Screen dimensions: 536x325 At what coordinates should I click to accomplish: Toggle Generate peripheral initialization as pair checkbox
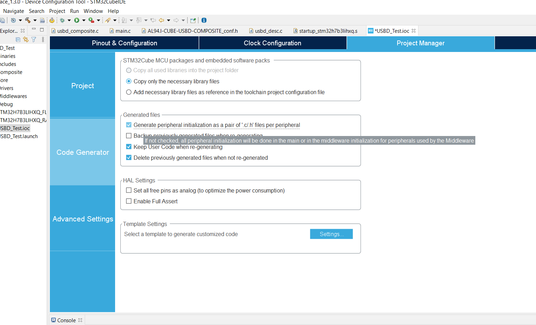[x=129, y=125]
